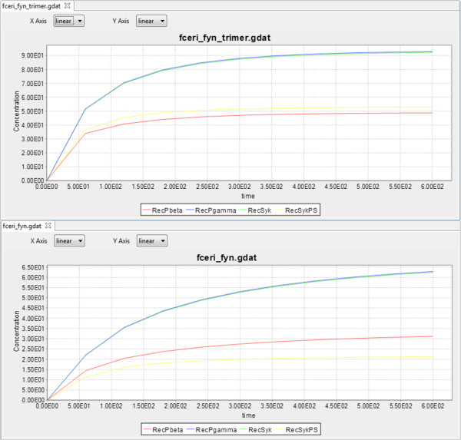Select the fceri_fyn.gdat tab
461x440 pixels.
[x=22, y=226]
